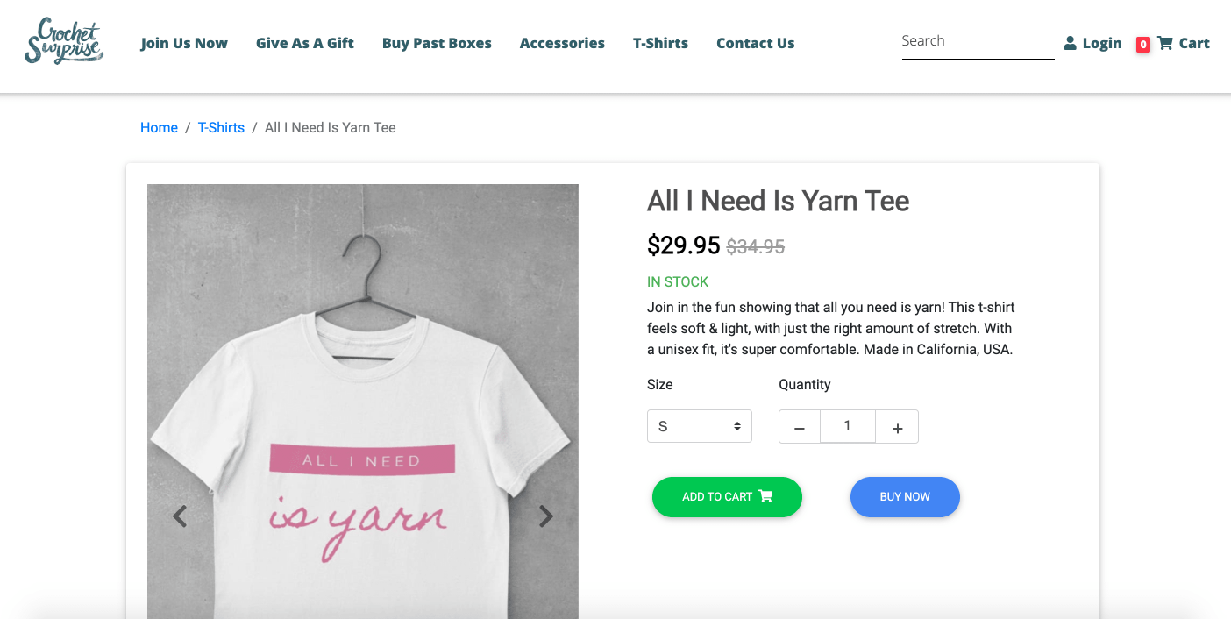Image resolution: width=1231 pixels, height=619 pixels.
Task: Open the shopping cart icon
Action: pyautogui.click(x=1165, y=43)
